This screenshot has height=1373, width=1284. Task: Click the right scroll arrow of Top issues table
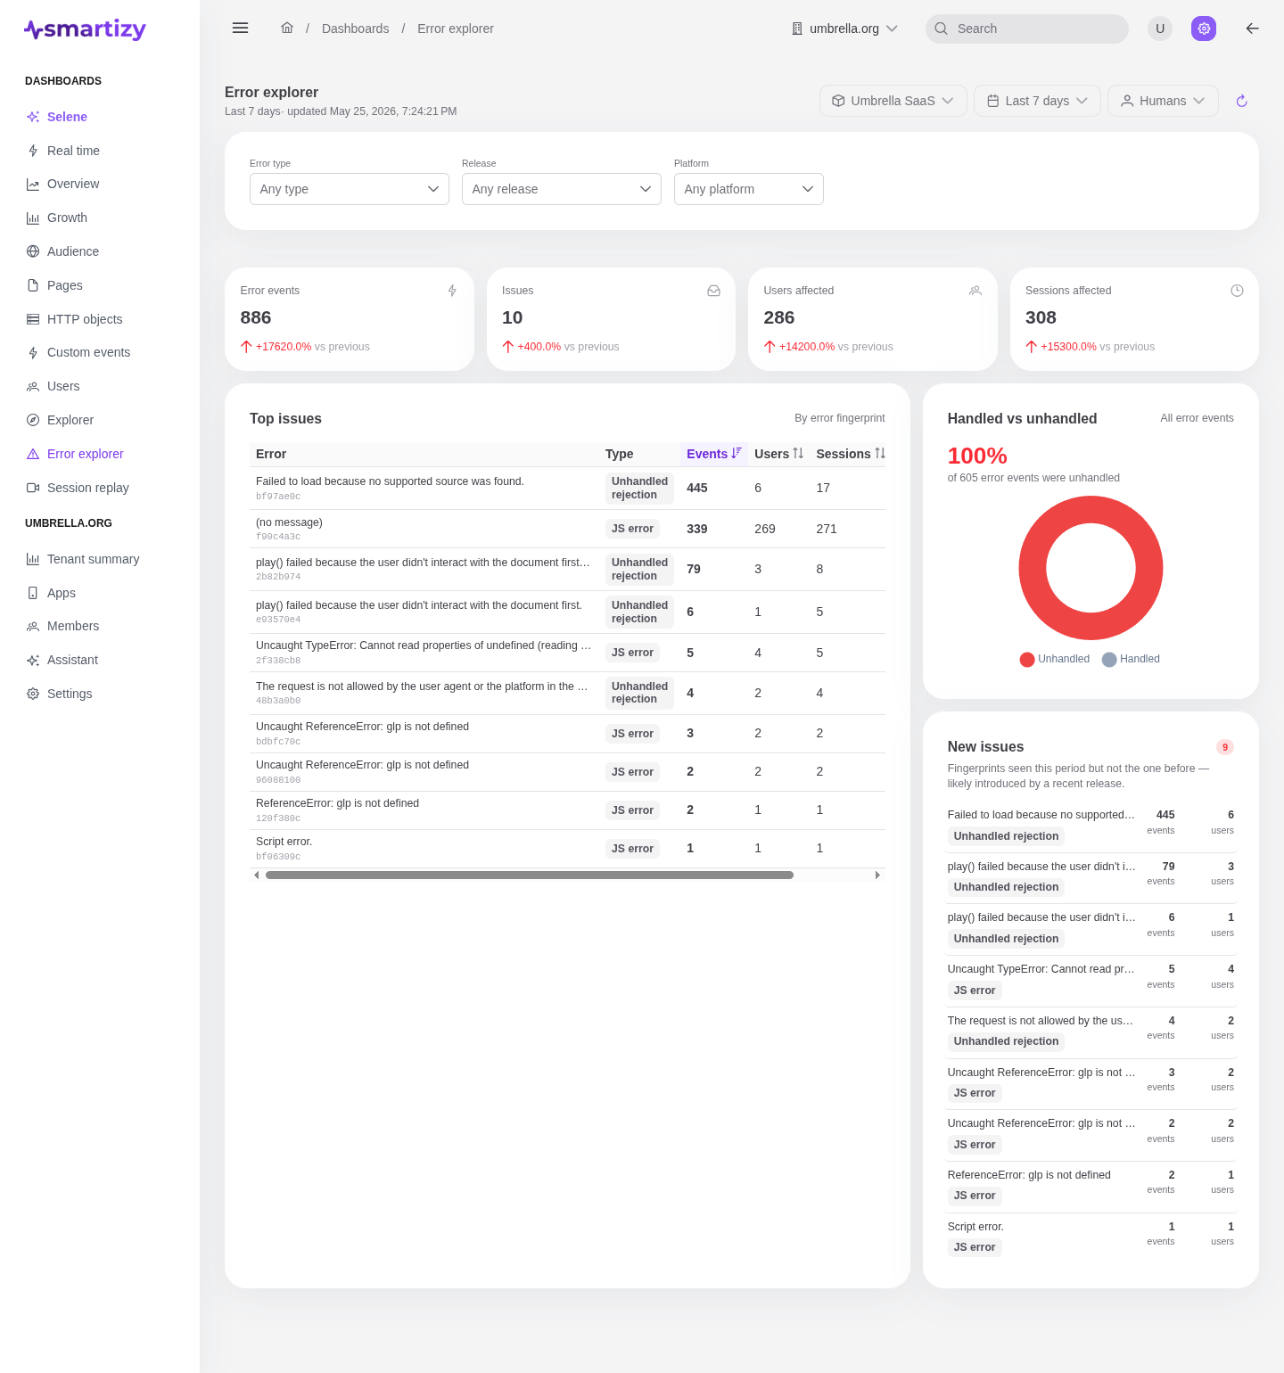877,876
